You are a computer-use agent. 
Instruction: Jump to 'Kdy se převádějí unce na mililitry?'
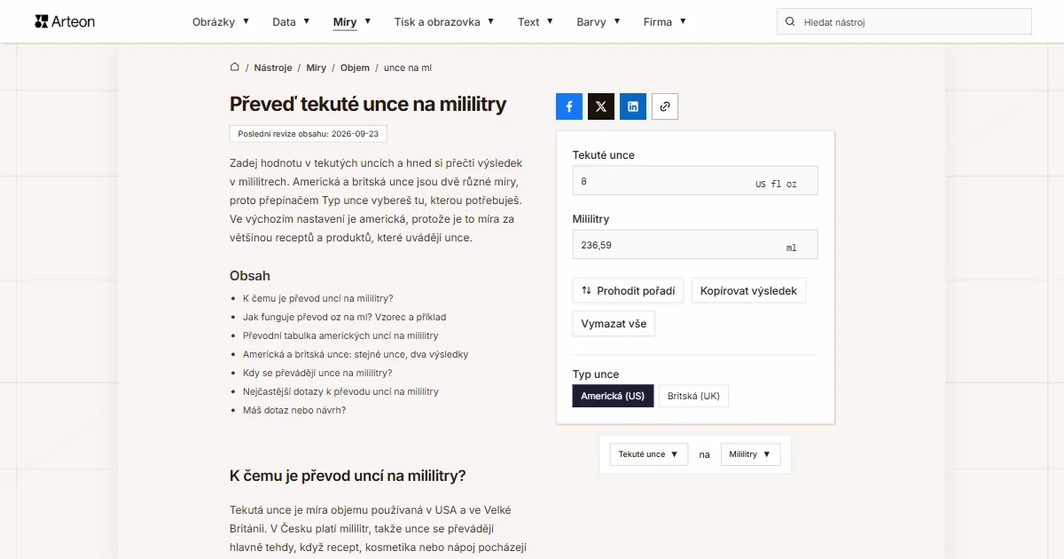pyautogui.click(x=317, y=373)
